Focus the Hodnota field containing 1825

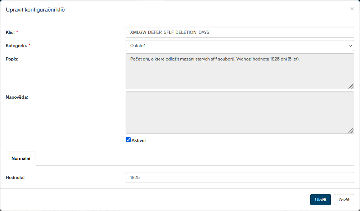coord(239,178)
